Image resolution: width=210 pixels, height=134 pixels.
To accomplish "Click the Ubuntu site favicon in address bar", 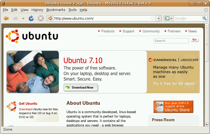I will [x=50, y=18].
